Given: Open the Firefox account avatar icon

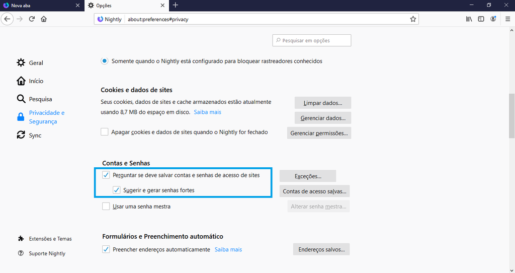Looking at the screenshot, I should click(x=493, y=19).
